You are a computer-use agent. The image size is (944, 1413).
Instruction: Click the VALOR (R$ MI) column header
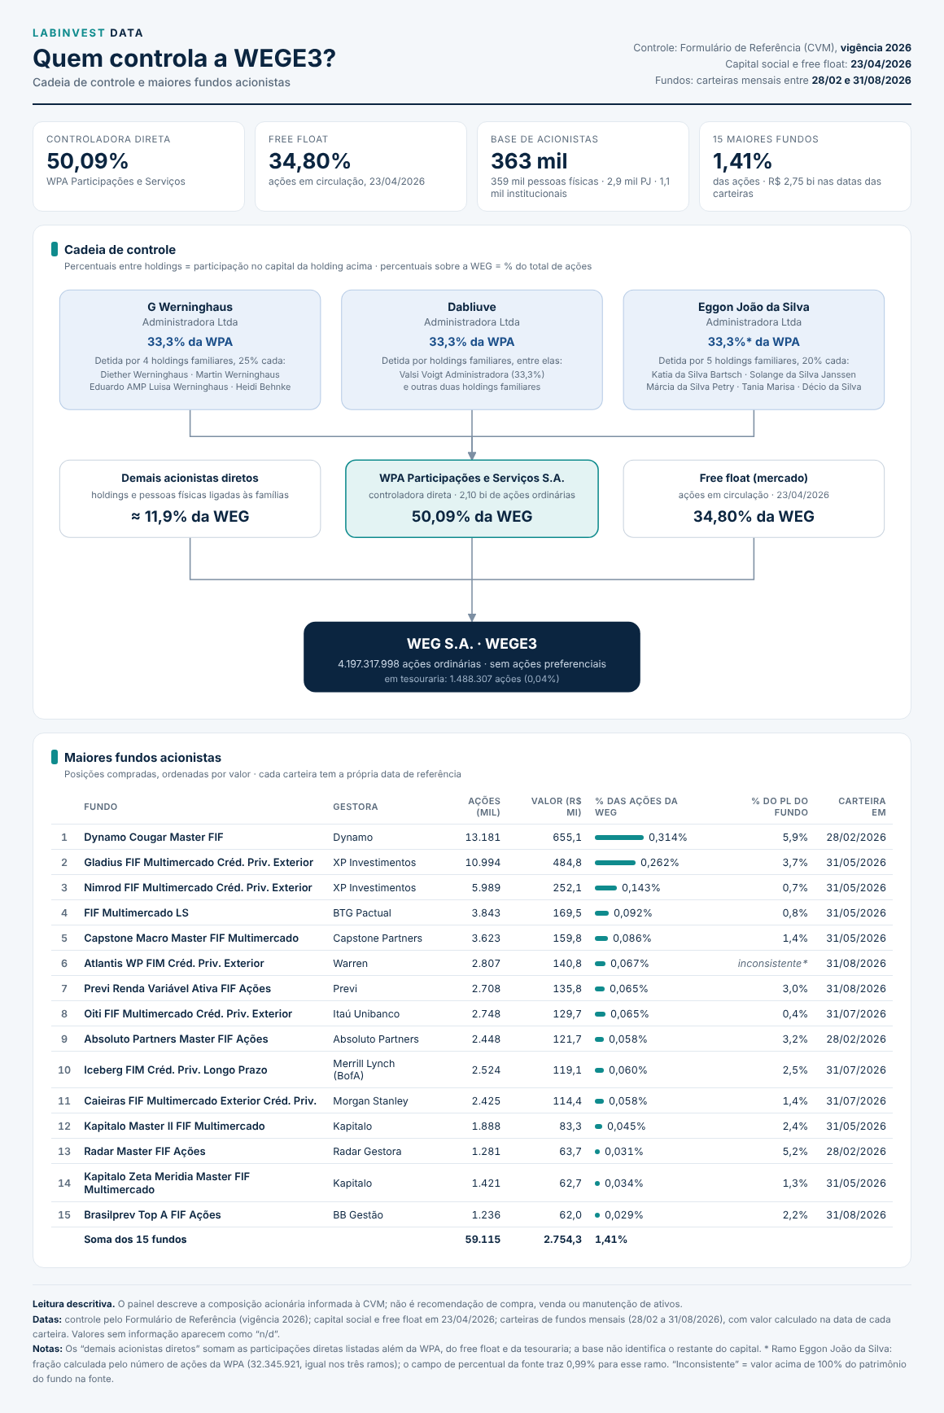557,807
